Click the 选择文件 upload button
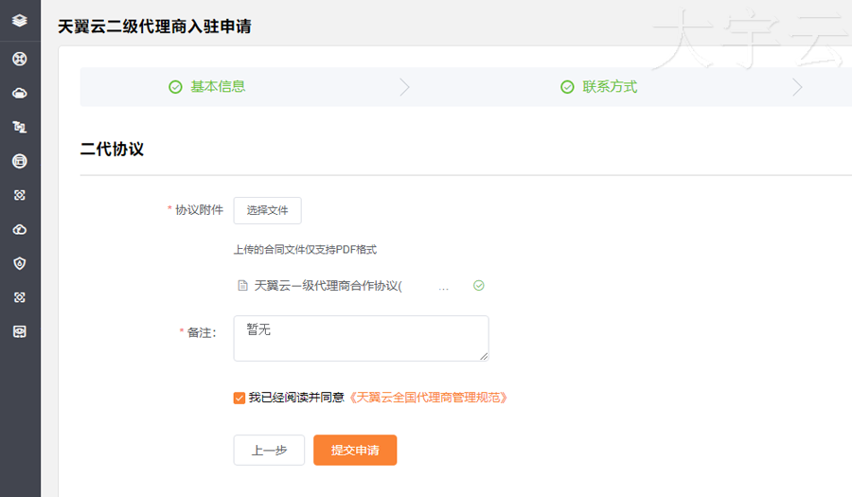Viewport: 852px width, 497px height. point(267,210)
